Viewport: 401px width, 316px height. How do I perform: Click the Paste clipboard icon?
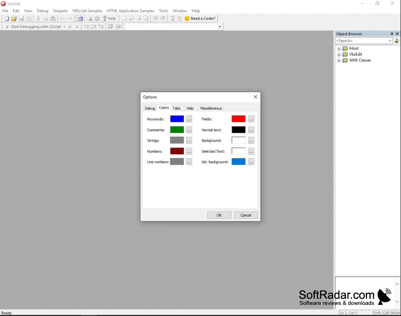pyautogui.click(x=53, y=18)
